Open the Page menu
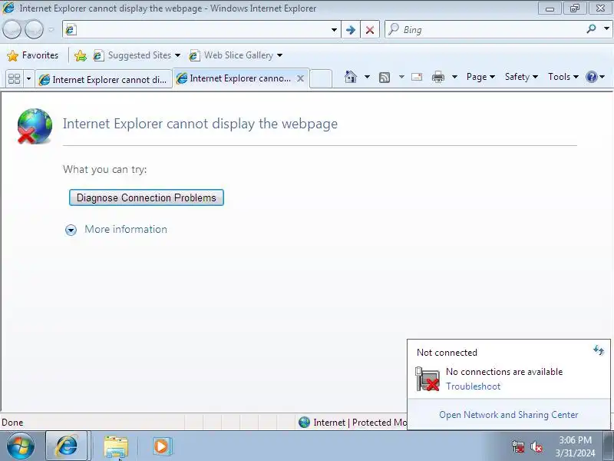 point(480,77)
